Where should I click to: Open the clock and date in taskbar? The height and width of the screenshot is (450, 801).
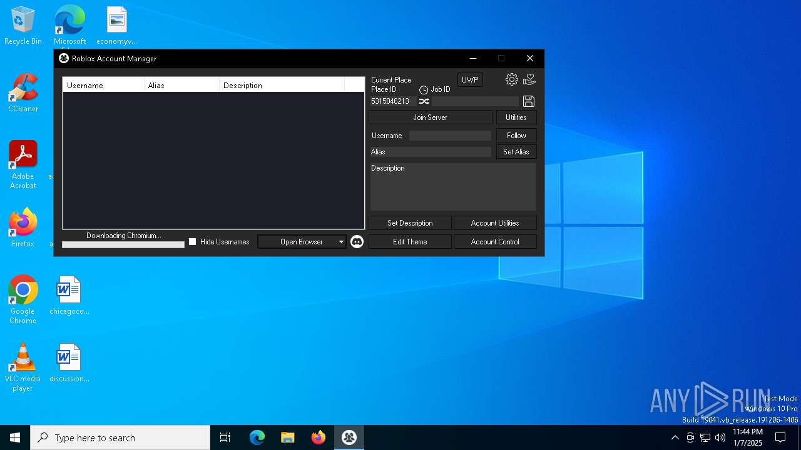tap(748, 437)
